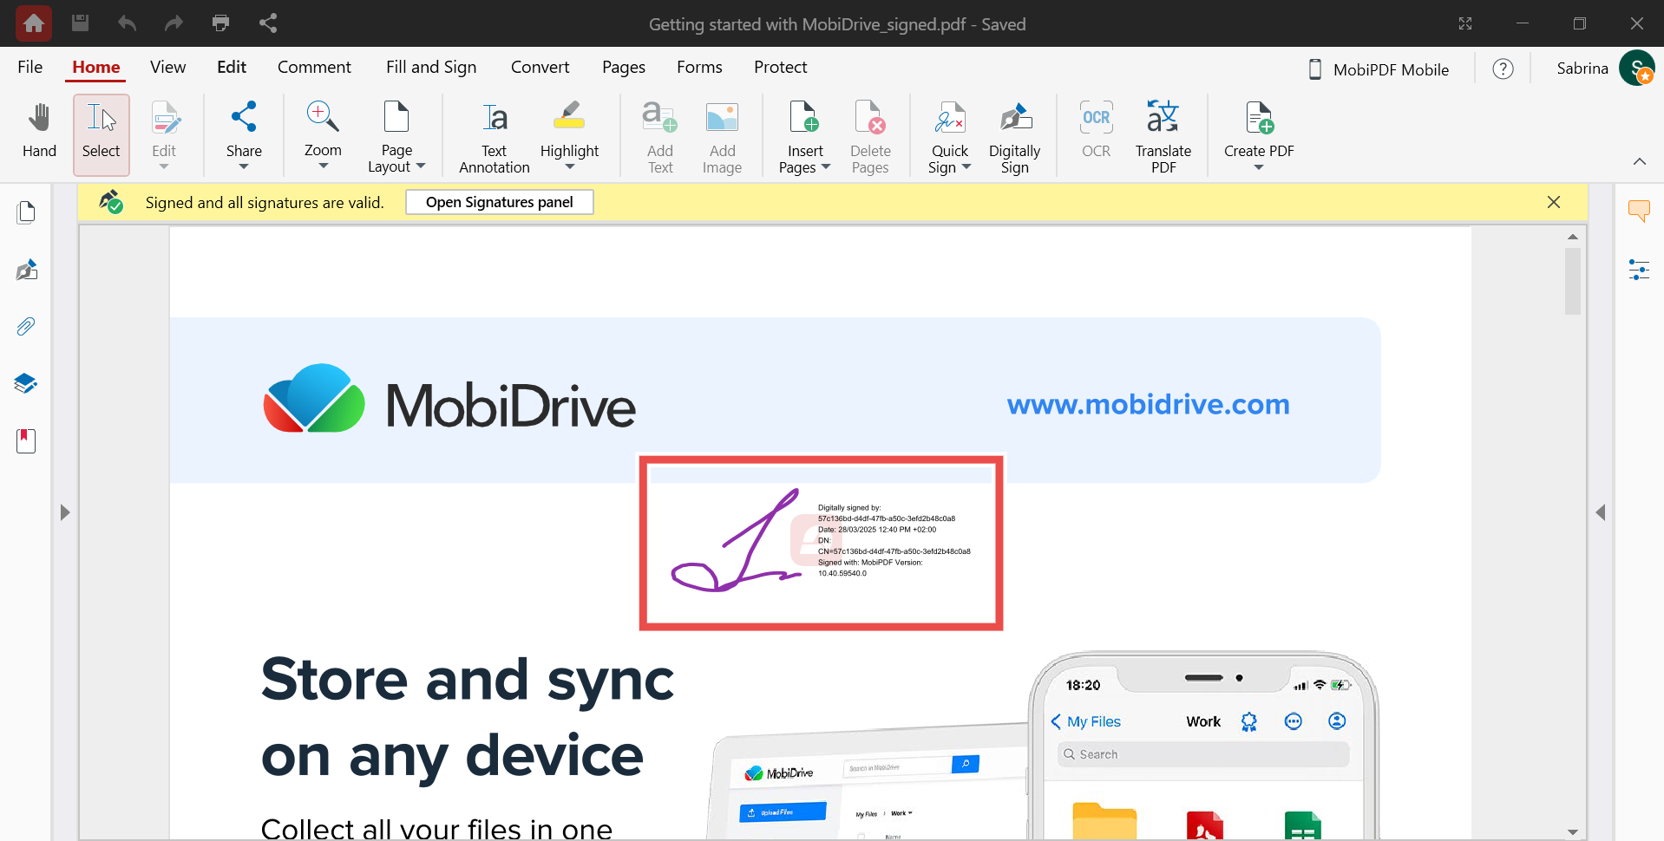1664x841 pixels.
Task: Expand the Create PDF dropdown
Action: coord(1258,167)
